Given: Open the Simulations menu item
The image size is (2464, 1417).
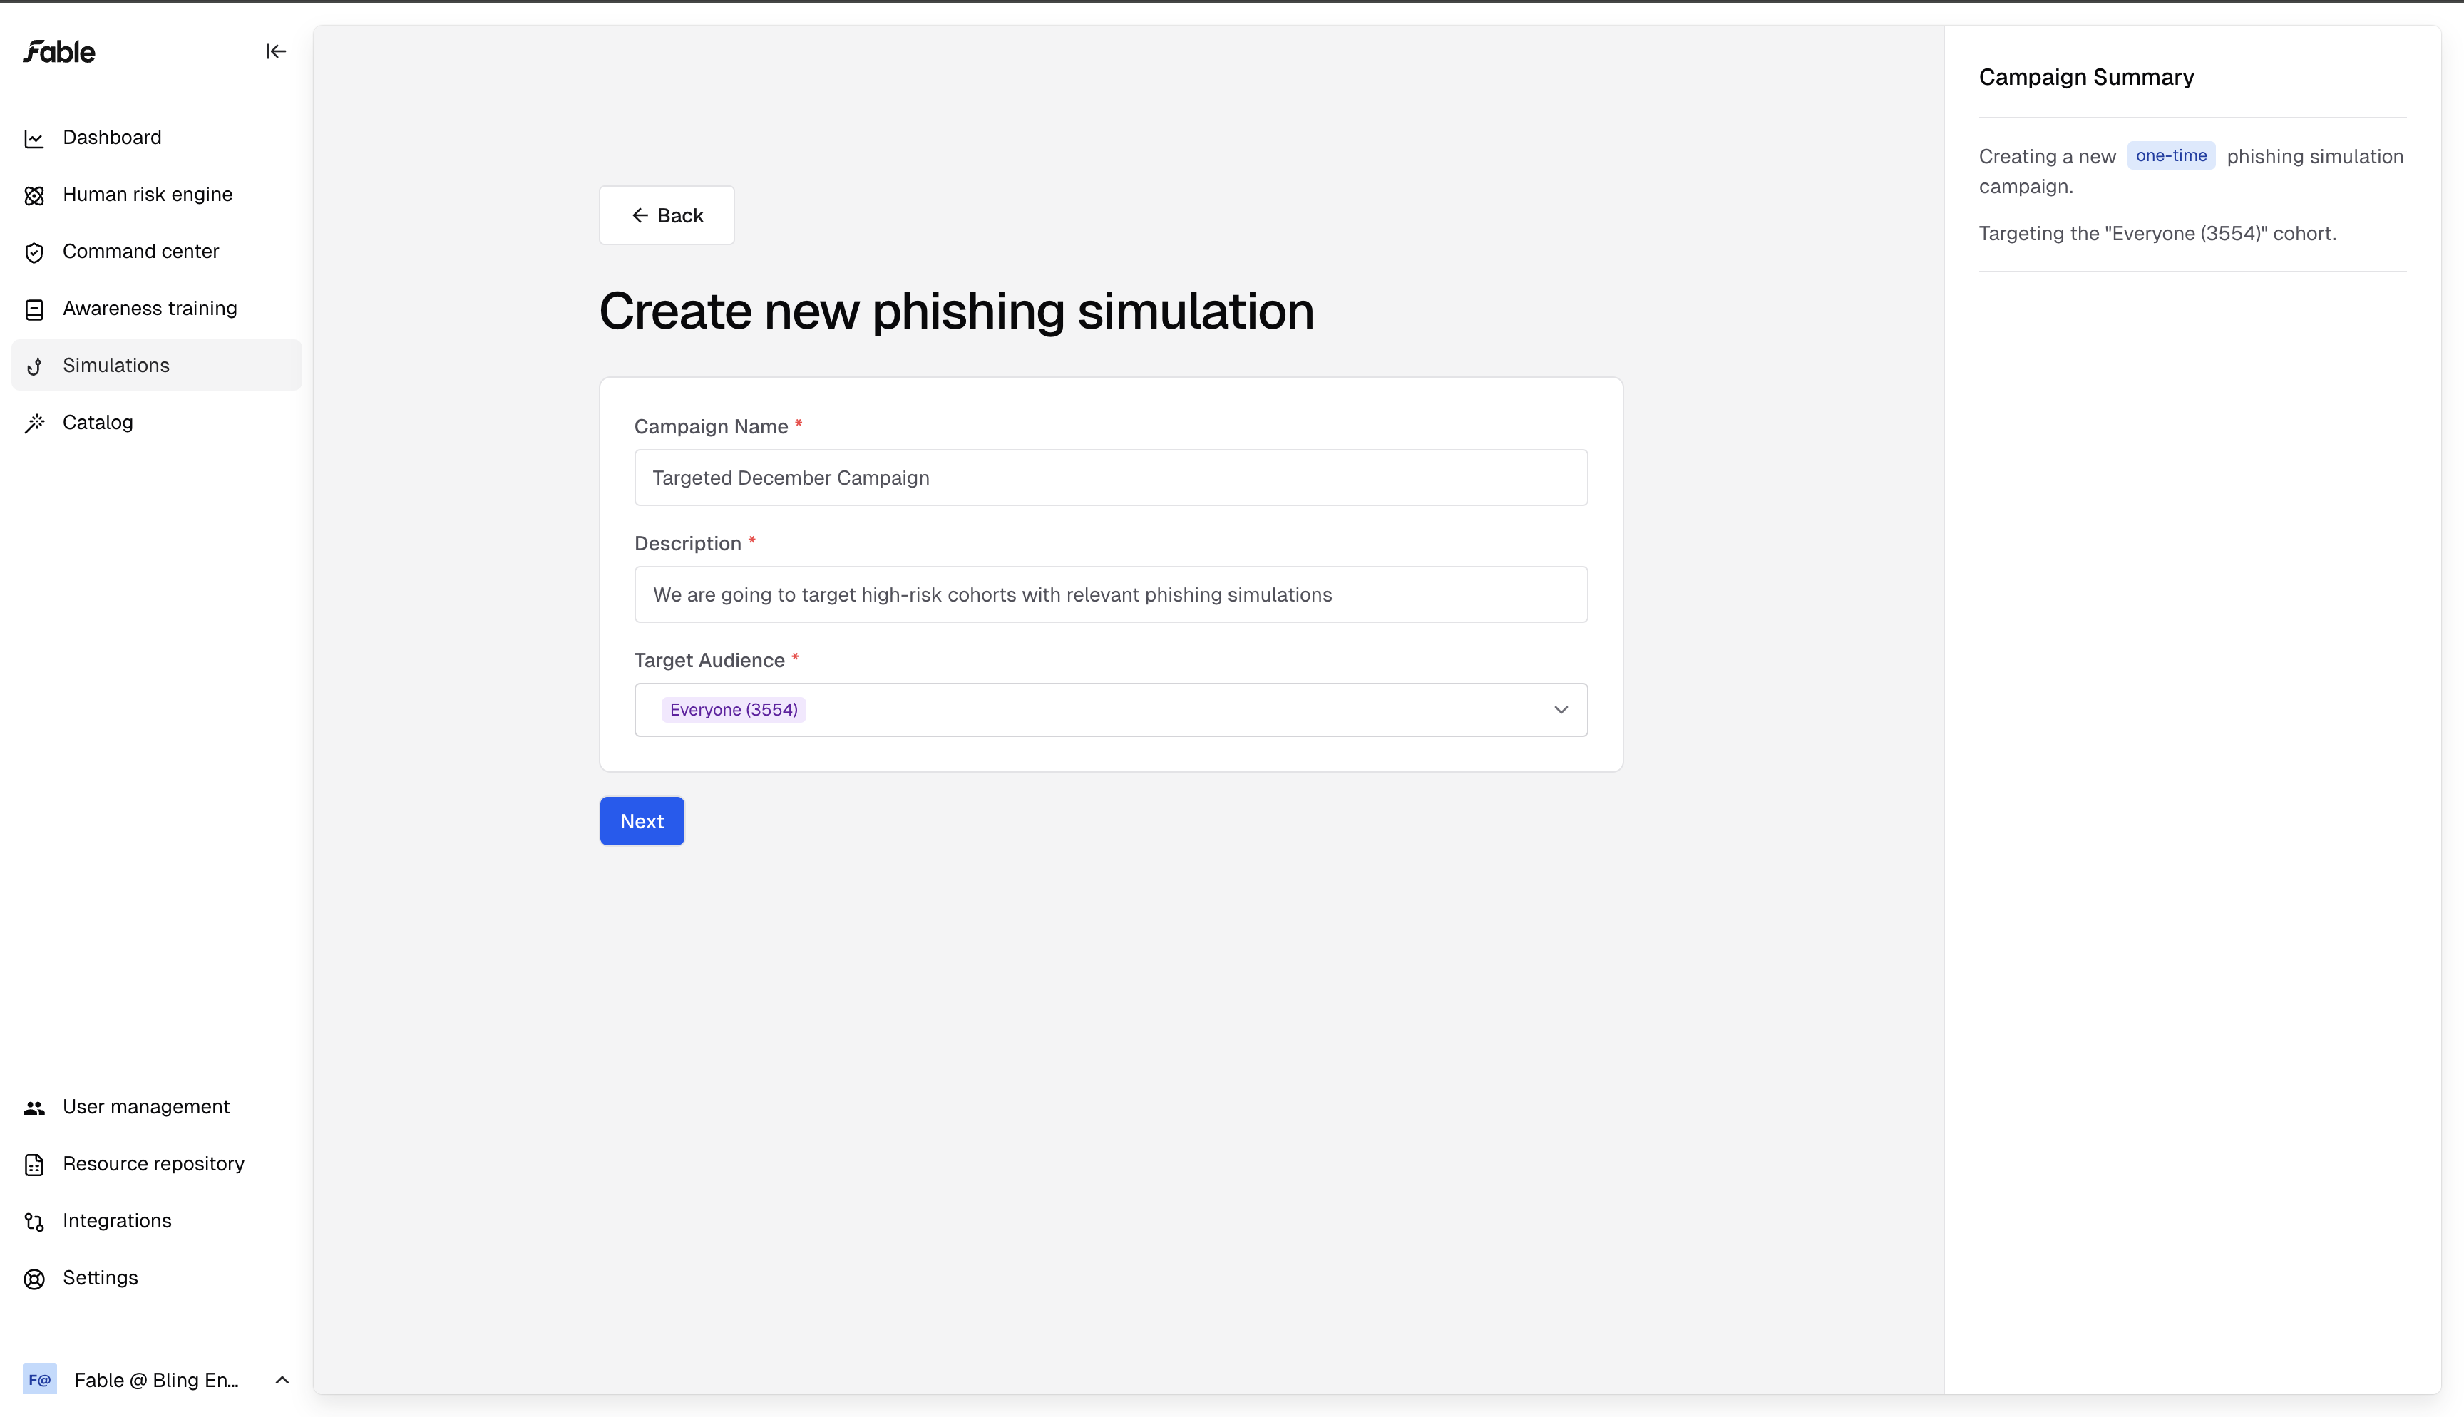Looking at the screenshot, I should click(x=157, y=365).
